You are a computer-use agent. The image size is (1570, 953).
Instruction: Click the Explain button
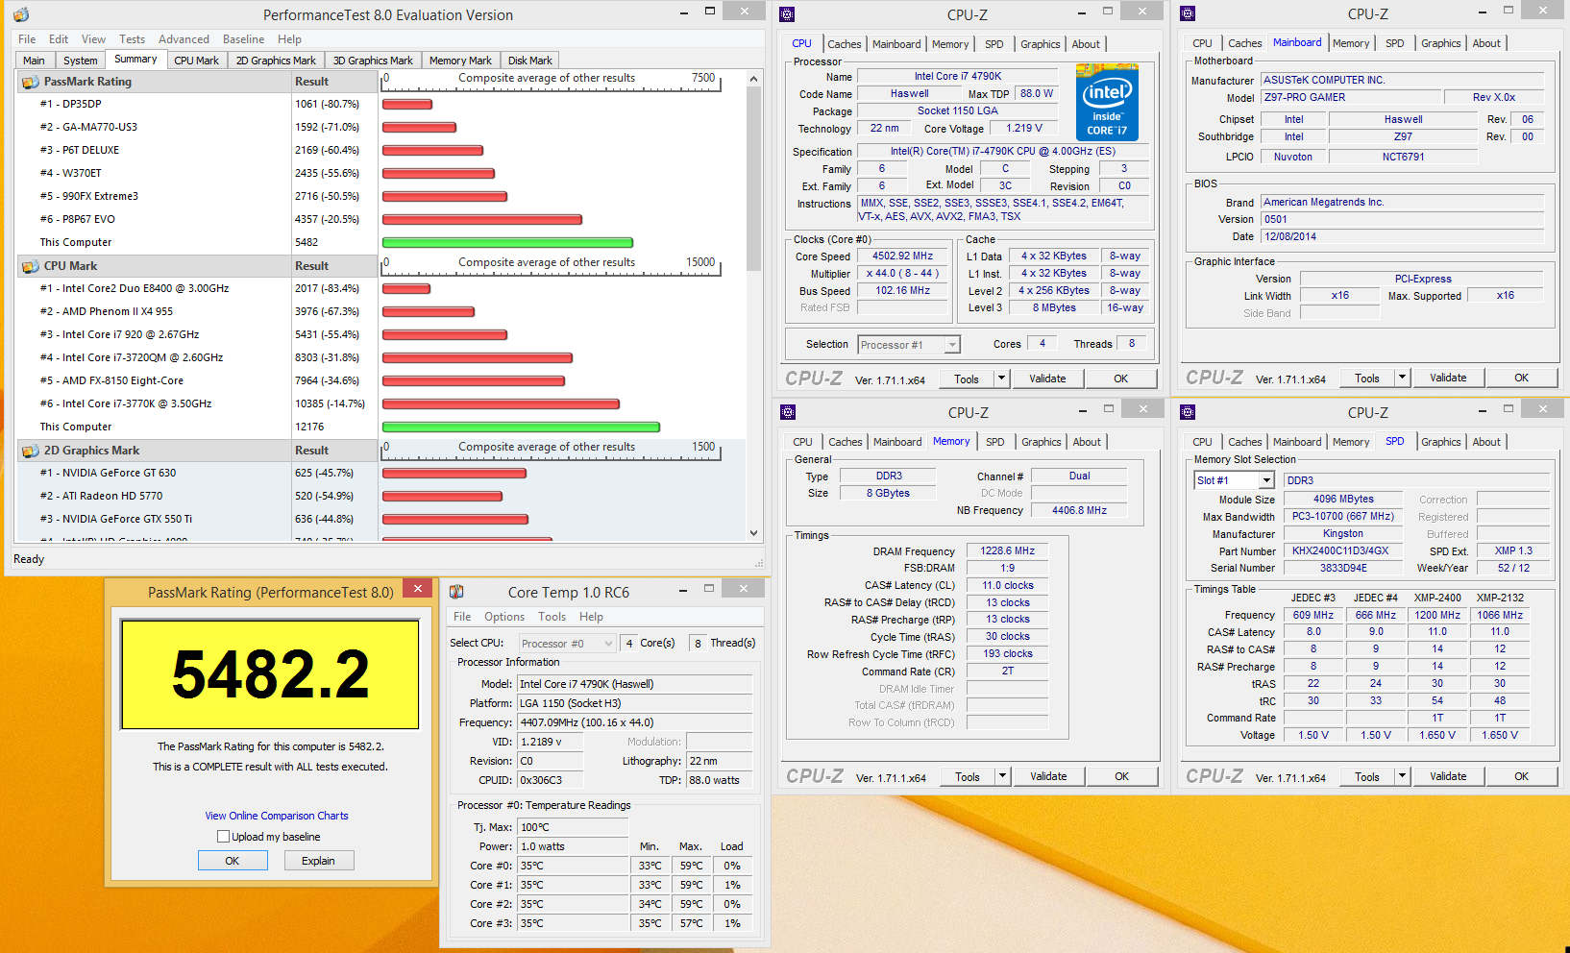[x=319, y=861]
